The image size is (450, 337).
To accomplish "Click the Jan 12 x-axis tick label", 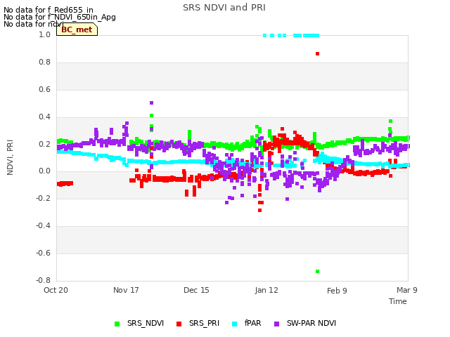I will pos(266,290).
